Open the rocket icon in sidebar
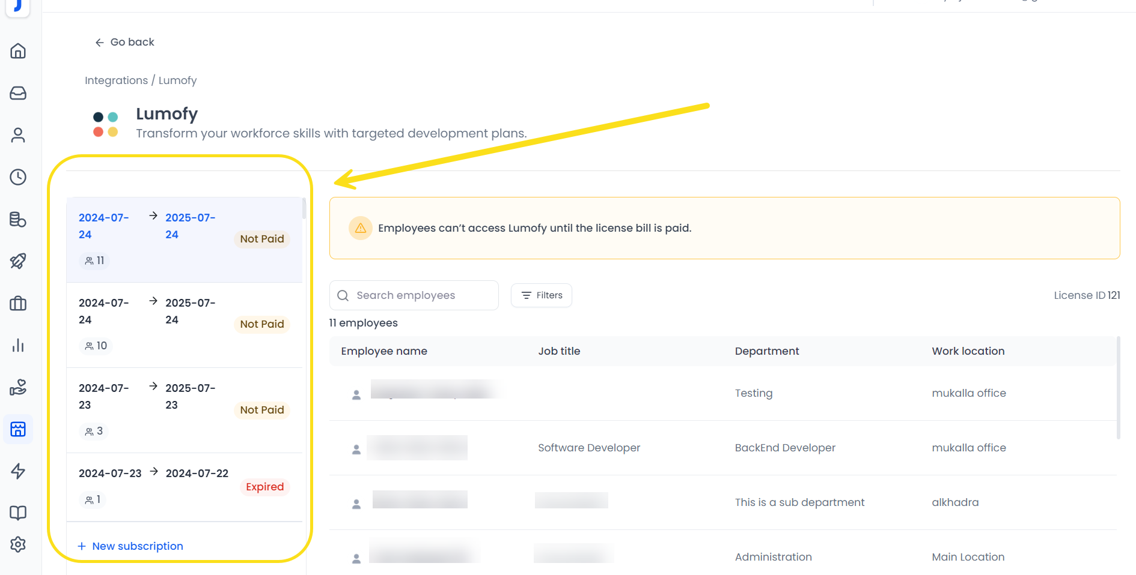 [x=18, y=261]
